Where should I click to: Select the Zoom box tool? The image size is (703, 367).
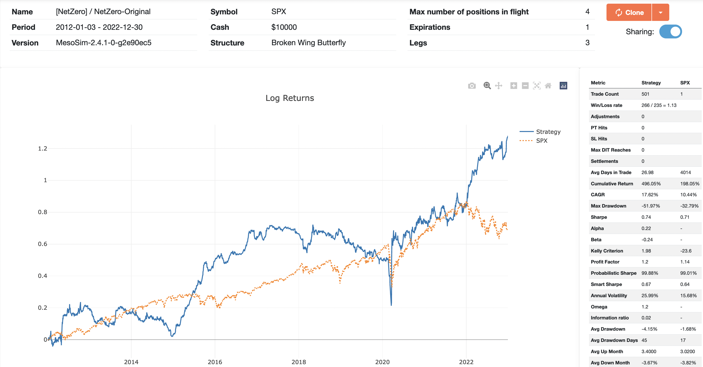[x=487, y=86]
